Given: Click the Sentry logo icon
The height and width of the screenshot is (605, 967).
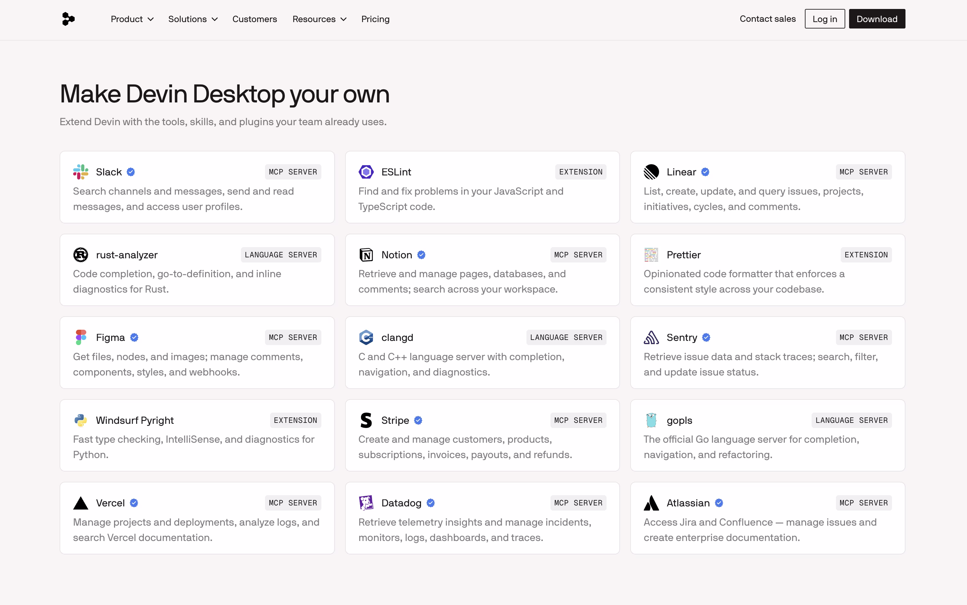Looking at the screenshot, I should pos(651,337).
